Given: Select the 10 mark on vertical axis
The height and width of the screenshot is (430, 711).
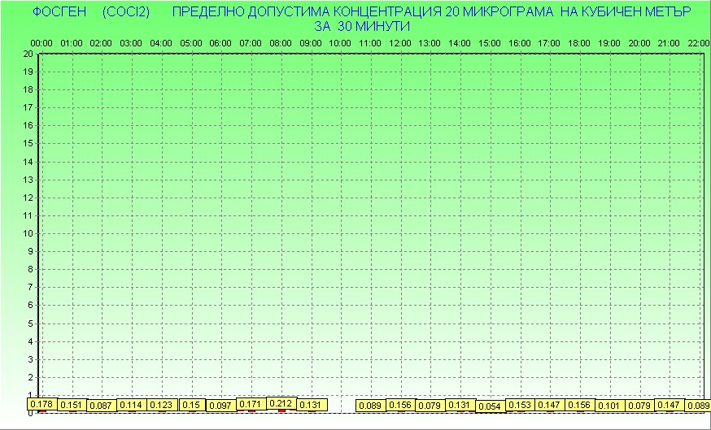Looking at the screenshot, I should click(28, 233).
